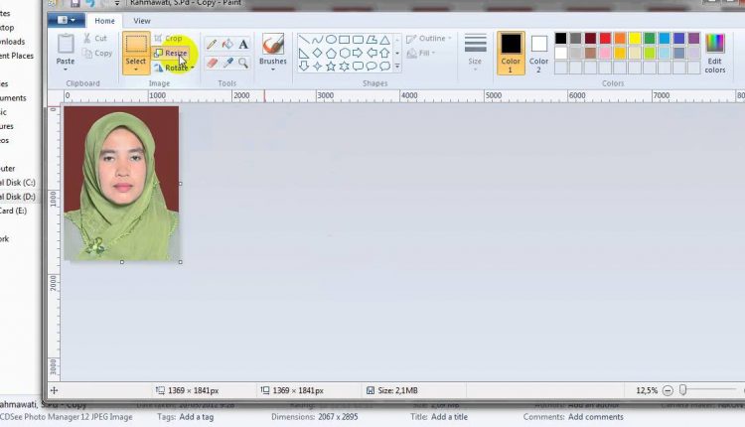Screen dimensions: 745x427
Task: Open Local Disk (C:) in Explorer sidebar
Action: coord(18,183)
